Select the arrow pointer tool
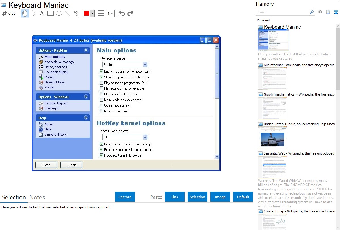The image size is (340, 230). pyautogui.click(x=33, y=13)
